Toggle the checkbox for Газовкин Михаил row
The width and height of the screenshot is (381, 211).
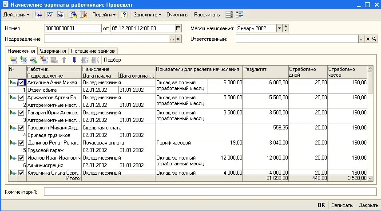coord(21,128)
